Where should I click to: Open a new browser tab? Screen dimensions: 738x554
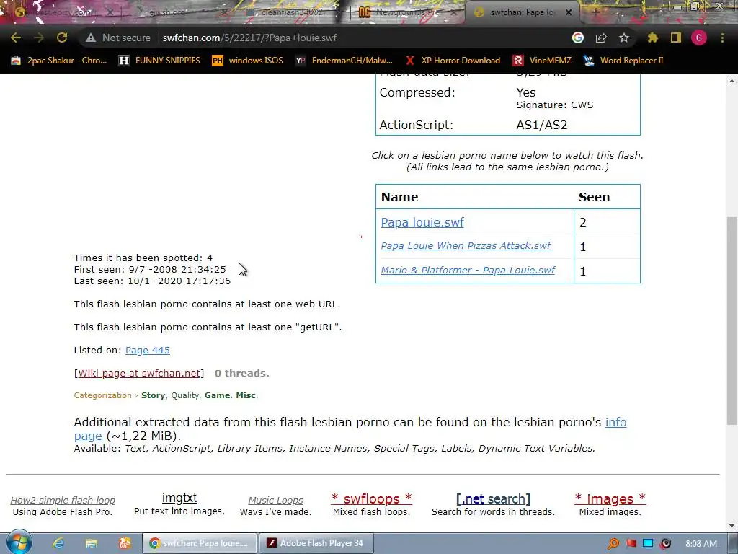click(595, 12)
